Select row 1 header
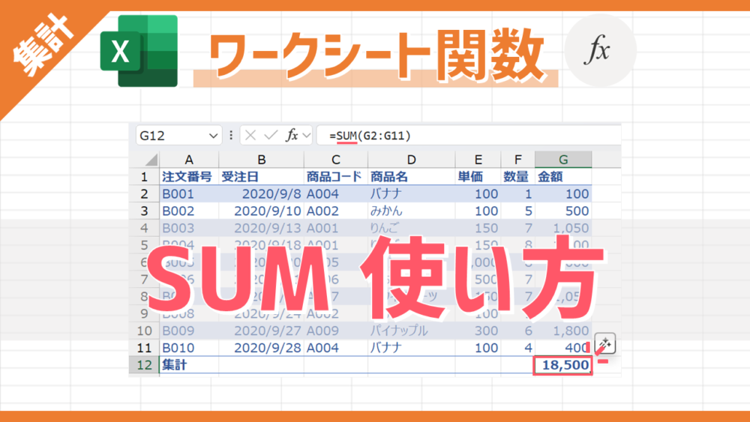750x422 pixels. coord(144,177)
